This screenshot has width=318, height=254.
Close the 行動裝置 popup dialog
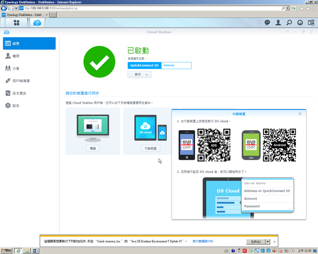pos(300,114)
